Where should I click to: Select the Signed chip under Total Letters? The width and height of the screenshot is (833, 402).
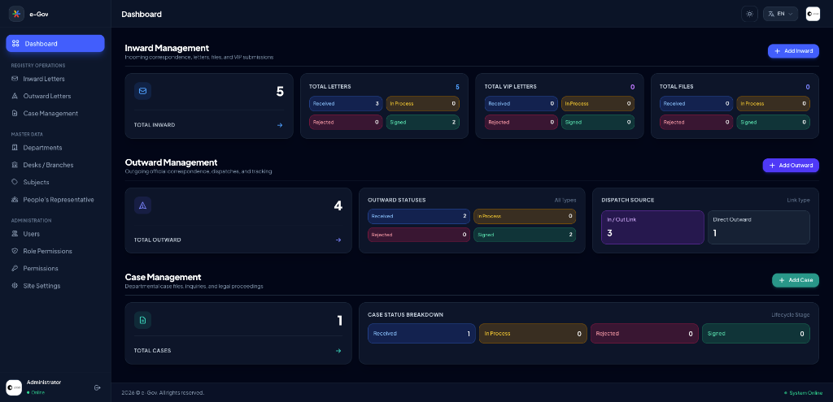click(x=423, y=122)
